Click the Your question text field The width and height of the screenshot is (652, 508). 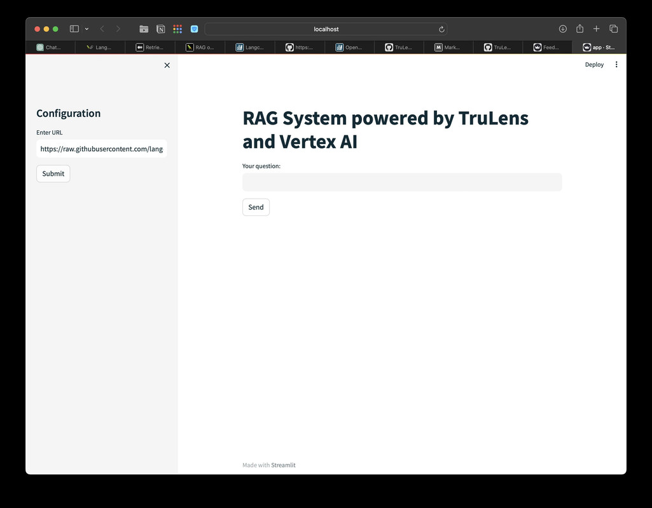(x=402, y=182)
